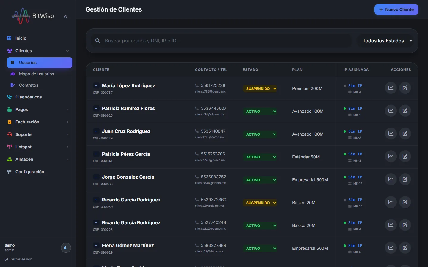This screenshot has width=428, height=267.
Task: Open chart for Ricardo García Rodríguez ONF-000030
Action: pos(391,202)
